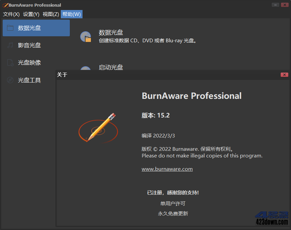Image resolution: width=291 pixels, height=230 pixels.
Task: Open the 设置(Y) menu
Action: 31,14
